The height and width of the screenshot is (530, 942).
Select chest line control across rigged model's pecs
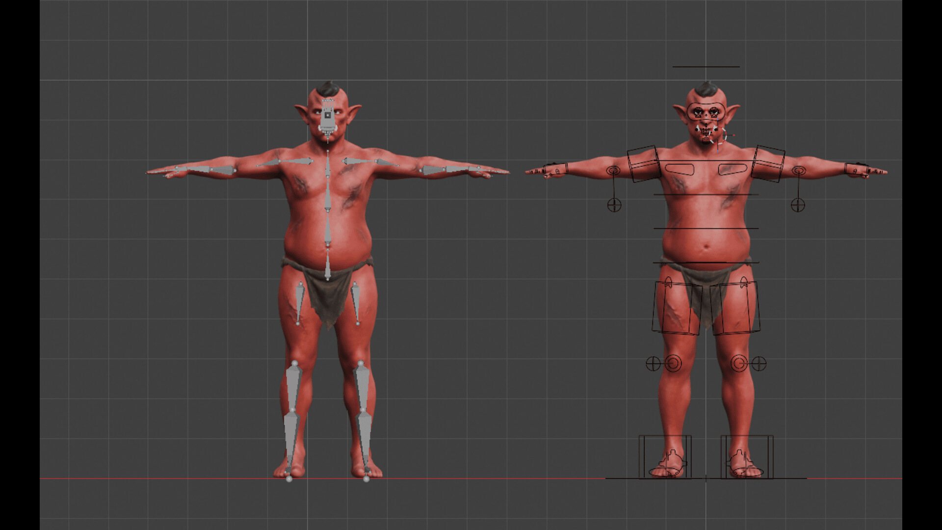[x=706, y=195]
